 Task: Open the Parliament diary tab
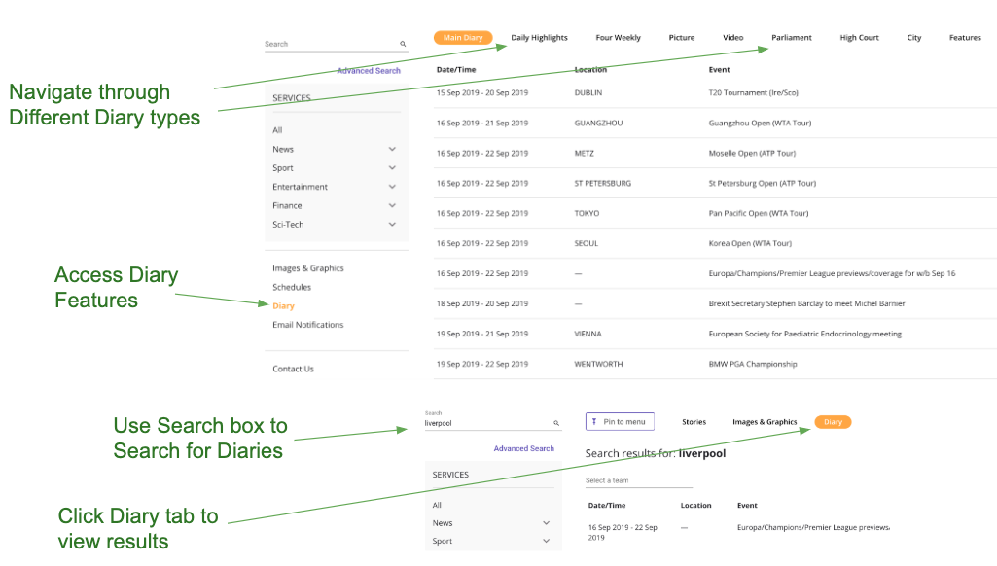[x=792, y=38]
